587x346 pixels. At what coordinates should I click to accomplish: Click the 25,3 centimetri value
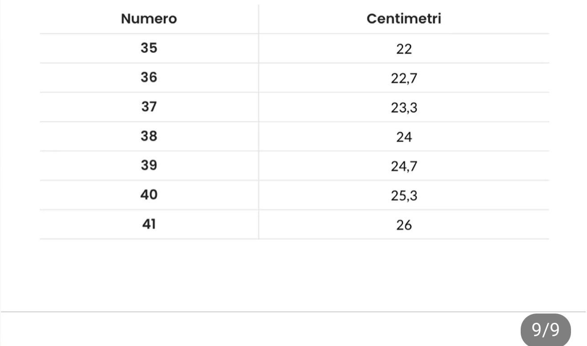pyautogui.click(x=404, y=196)
